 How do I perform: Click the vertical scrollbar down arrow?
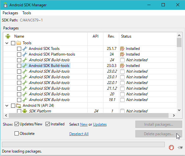(179, 110)
